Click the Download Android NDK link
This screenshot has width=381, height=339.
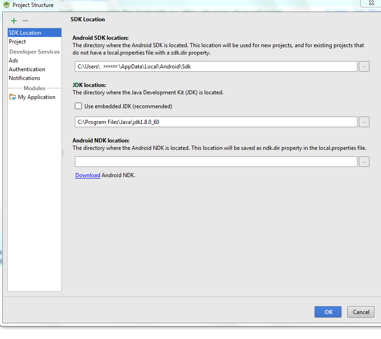click(87, 175)
